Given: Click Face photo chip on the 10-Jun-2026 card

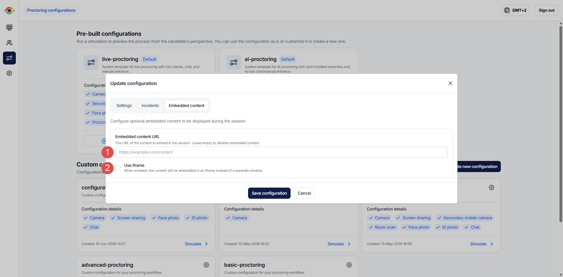Looking at the screenshot, I should pyautogui.click(x=165, y=218).
